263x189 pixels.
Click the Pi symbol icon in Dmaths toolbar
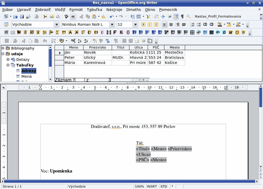[x=64, y=33]
